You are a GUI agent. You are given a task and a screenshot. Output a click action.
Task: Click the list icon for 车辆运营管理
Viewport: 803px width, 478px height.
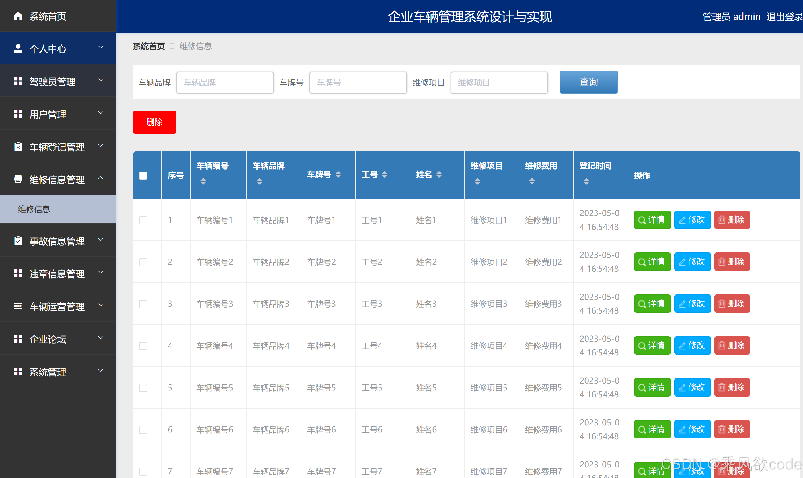pos(18,306)
